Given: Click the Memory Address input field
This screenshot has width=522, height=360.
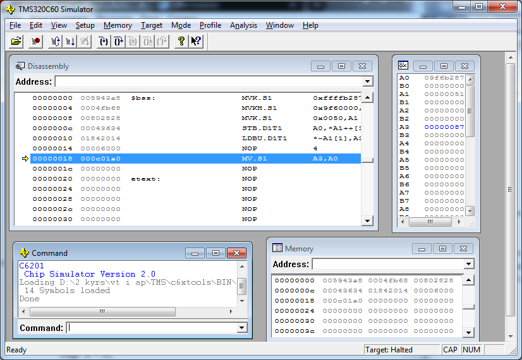Looking at the screenshot, I should pos(388,264).
